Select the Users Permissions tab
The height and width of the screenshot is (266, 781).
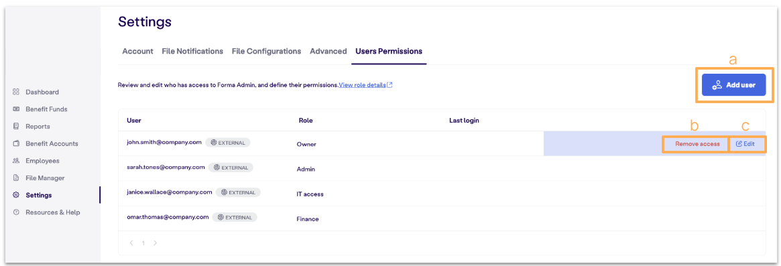pyautogui.click(x=389, y=52)
